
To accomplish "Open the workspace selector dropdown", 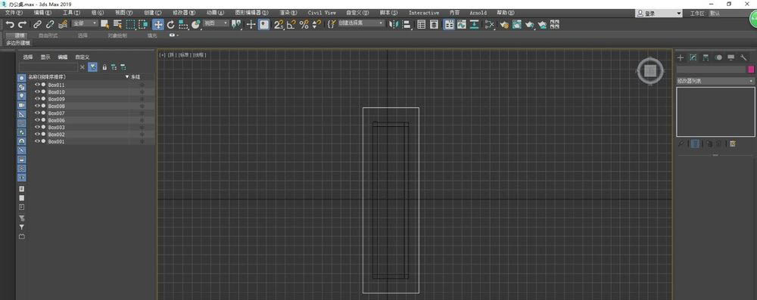I will tap(733, 14).
